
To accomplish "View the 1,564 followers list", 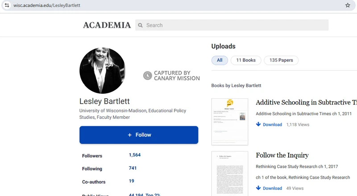I will click(135, 155).
